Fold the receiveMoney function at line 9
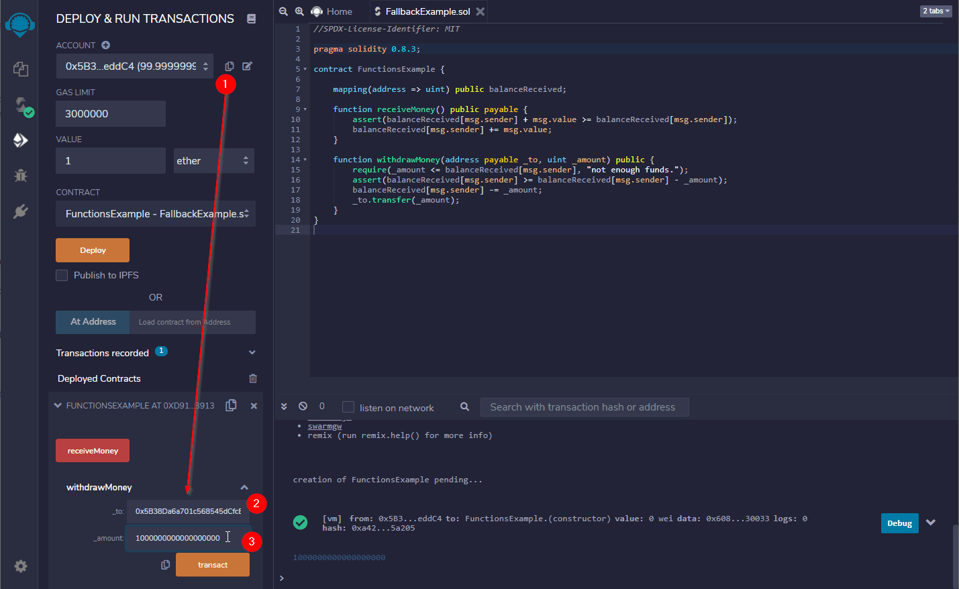Viewport: 959px width, 589px height. pyautogui.click(x=305, y=109)
